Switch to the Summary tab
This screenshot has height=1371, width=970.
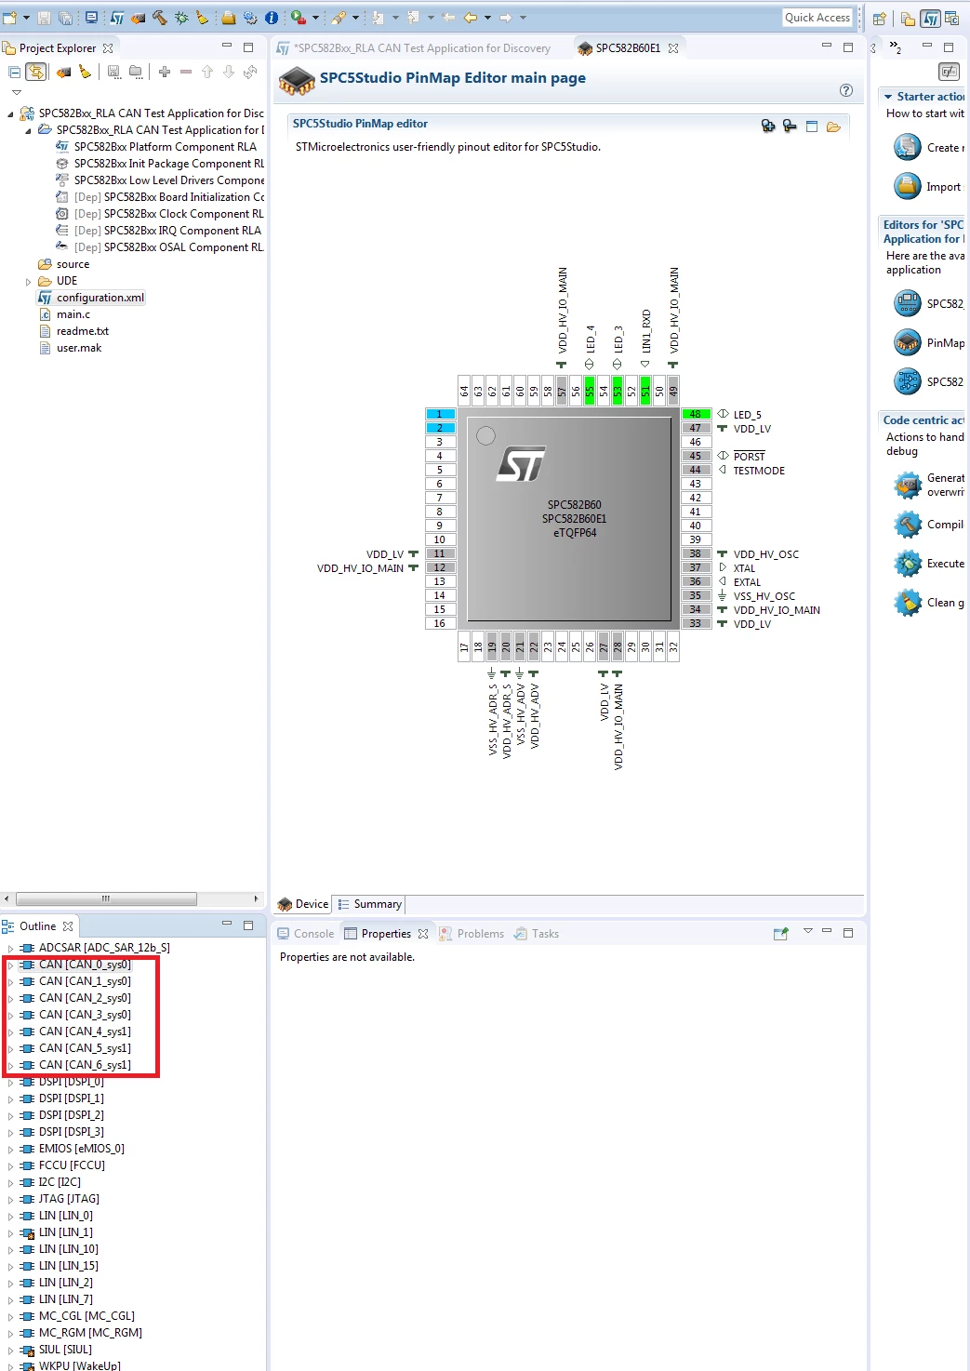(370, 904)
